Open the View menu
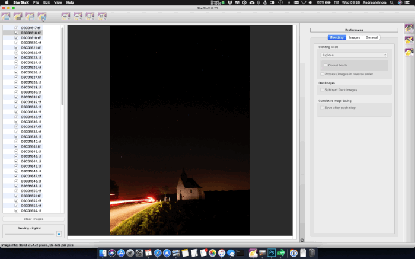Screen dimensions: 415x259 point(58,2)
